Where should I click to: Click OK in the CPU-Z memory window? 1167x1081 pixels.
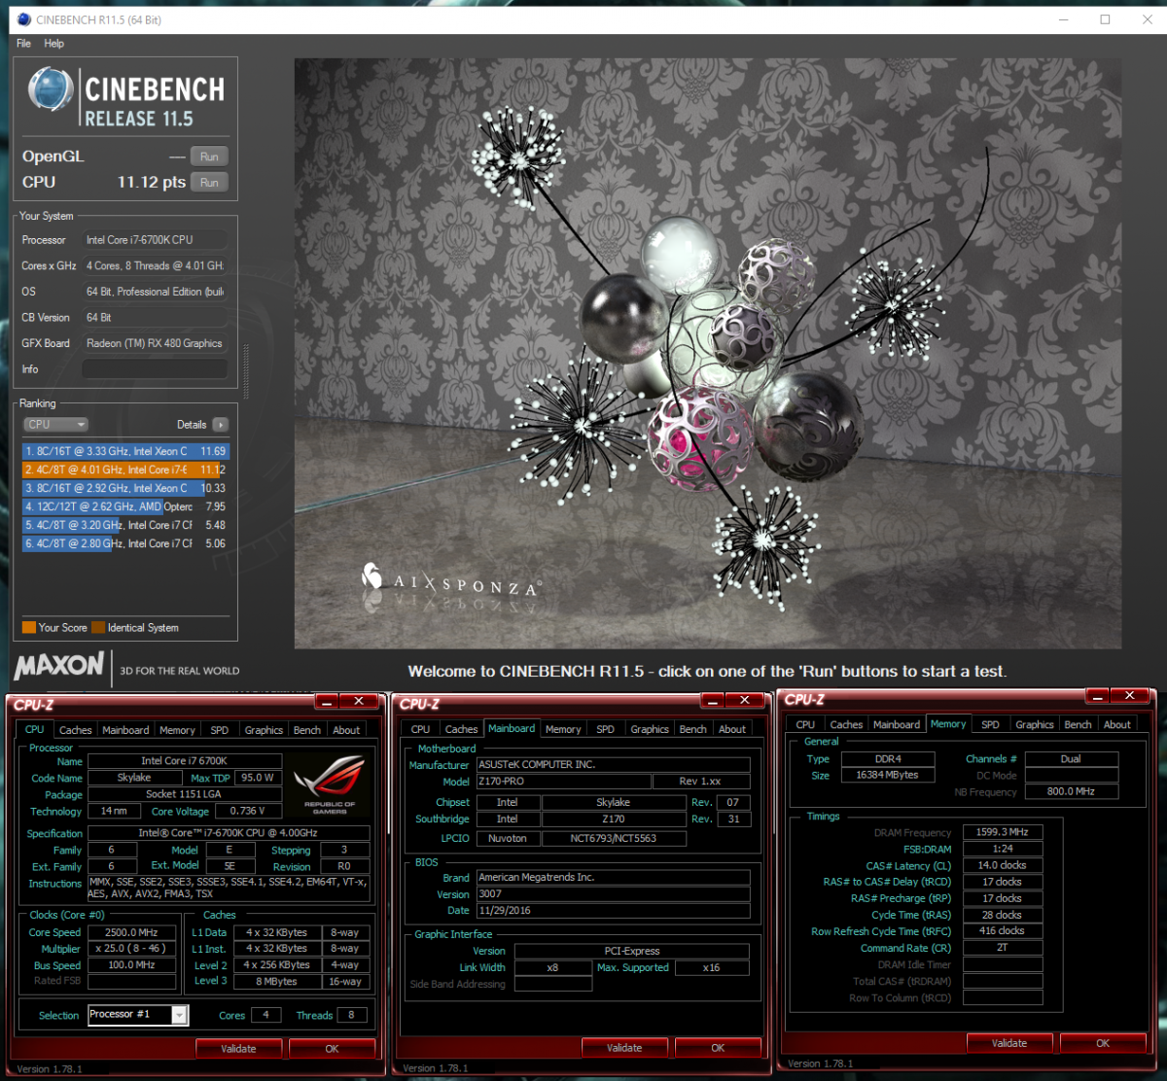click(1103, 1043)
